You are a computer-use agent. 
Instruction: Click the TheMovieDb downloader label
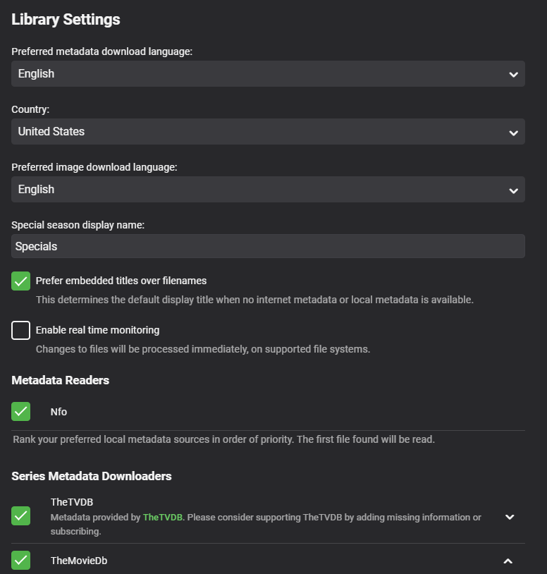(x=79, y=561)
